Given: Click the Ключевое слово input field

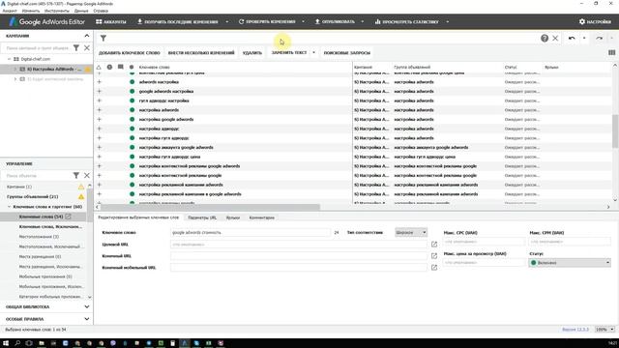Looking at the screenshot, I should tap(251, 232).
